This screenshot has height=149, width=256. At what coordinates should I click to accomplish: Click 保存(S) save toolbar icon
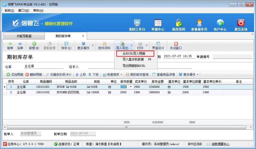tap(66, 44)
